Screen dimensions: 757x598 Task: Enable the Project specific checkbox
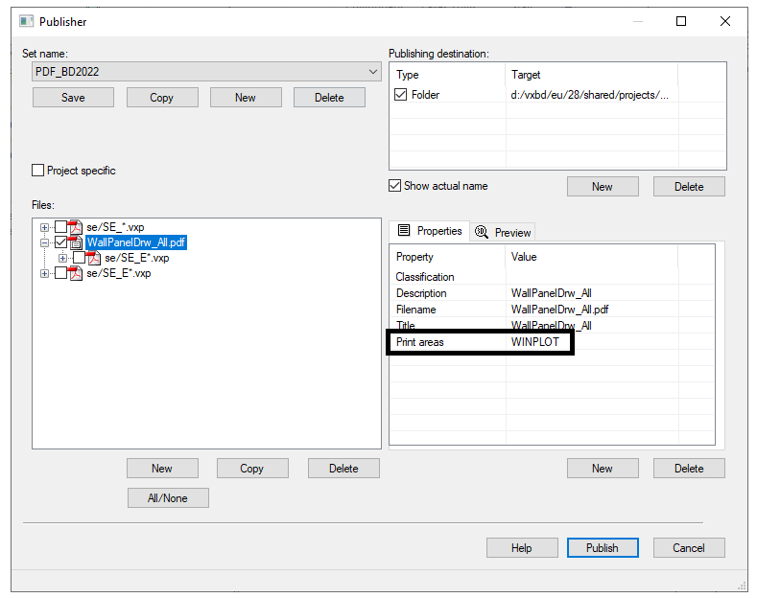(x=38, y=171)
